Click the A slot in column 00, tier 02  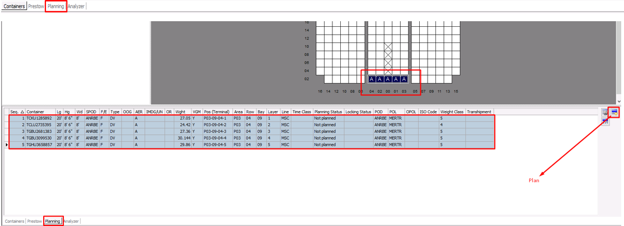point(388,79)
